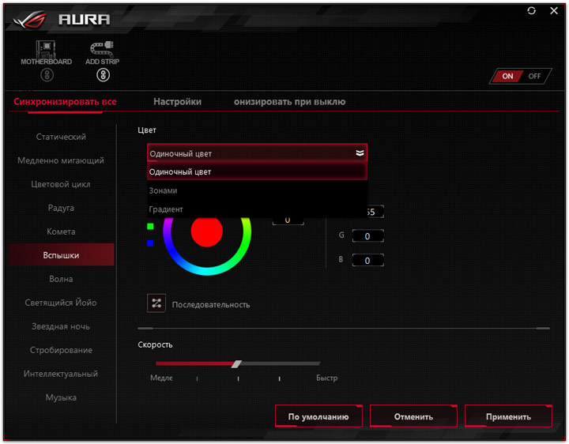Select the Звездная ночь effect
569x444 pixels.
[61, 326]
